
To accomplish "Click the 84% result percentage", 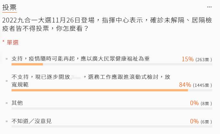I will (185, 85).
